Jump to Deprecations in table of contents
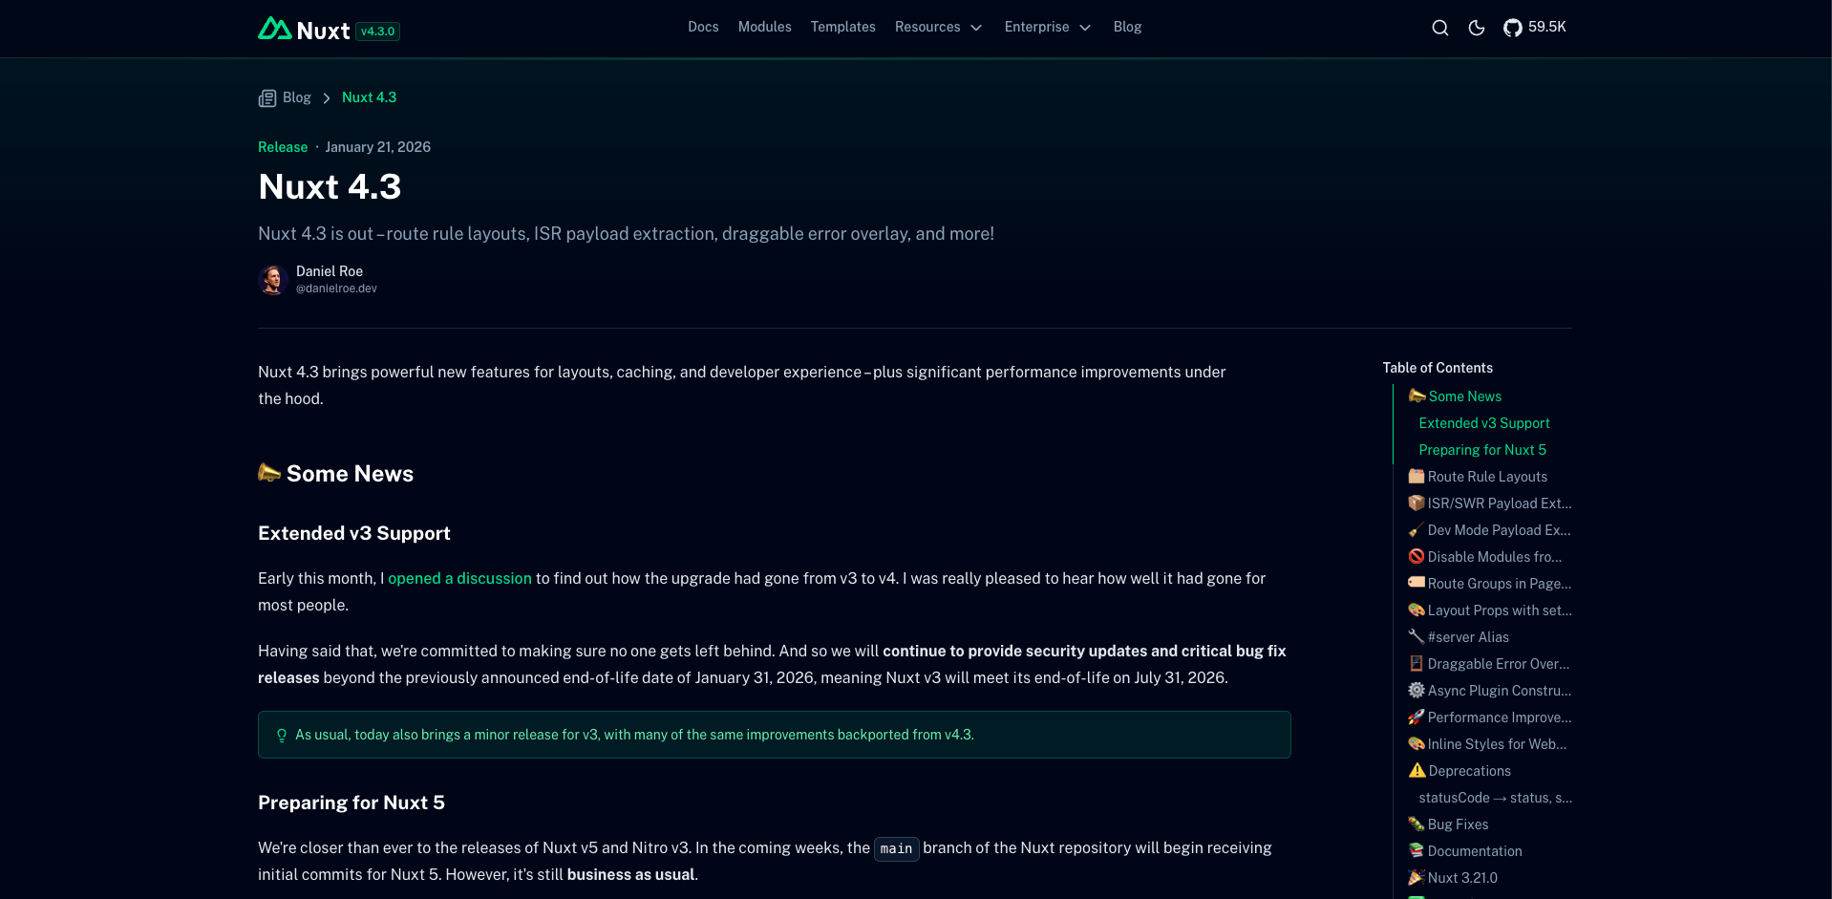The image size is (1832, 899). 1469,771
